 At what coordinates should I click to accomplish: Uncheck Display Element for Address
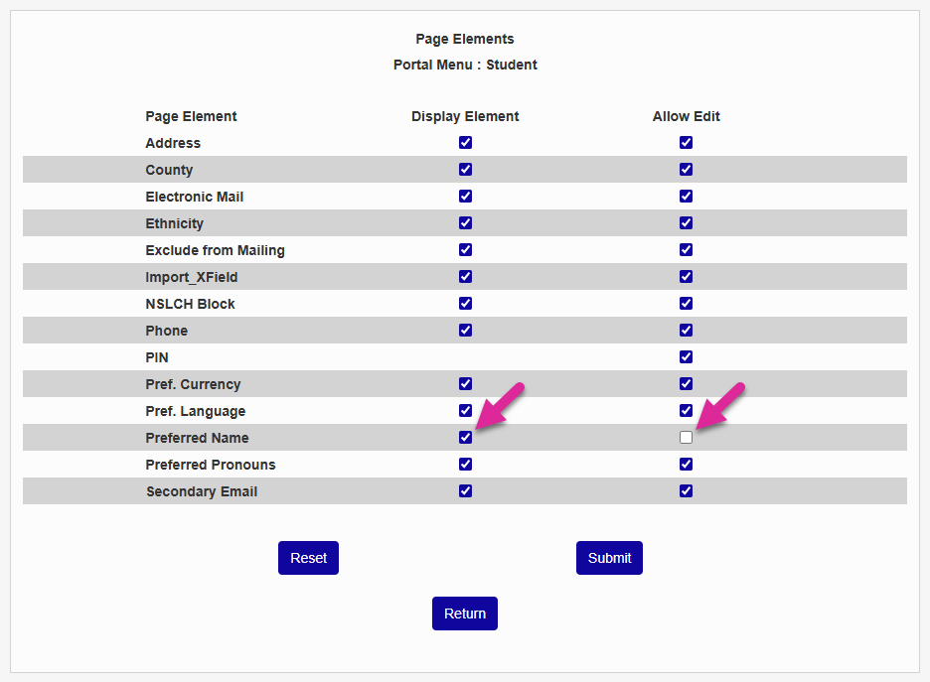pyautogui.click(x=466, y=143)
